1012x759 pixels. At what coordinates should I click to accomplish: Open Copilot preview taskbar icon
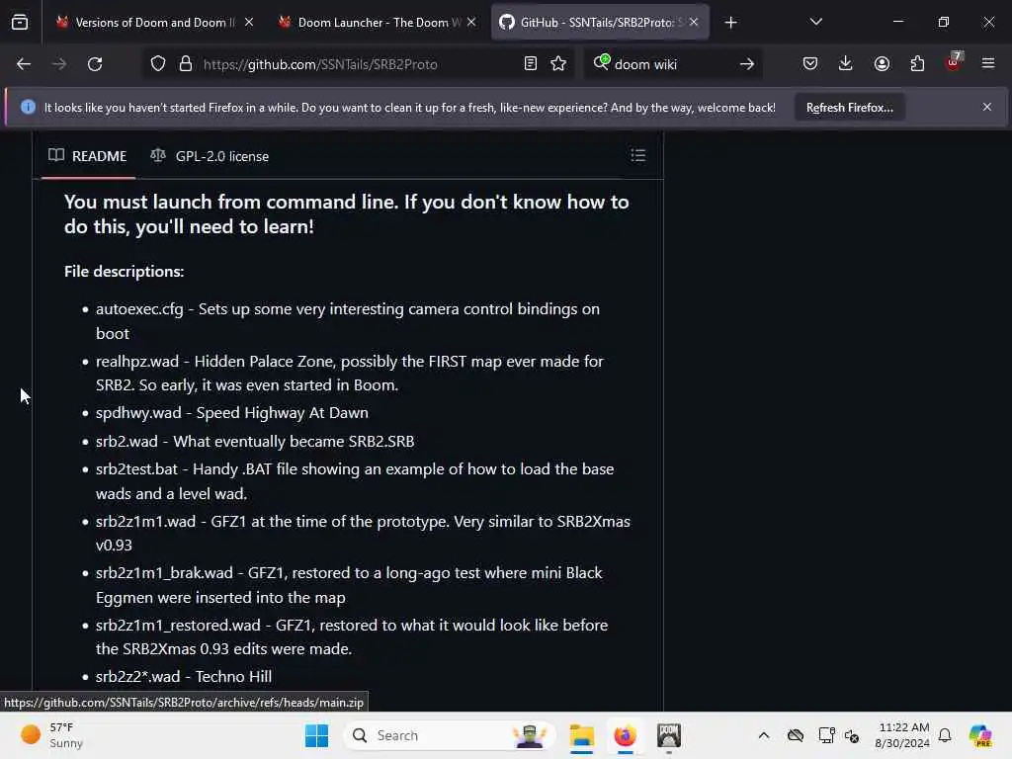click(980, 735)
